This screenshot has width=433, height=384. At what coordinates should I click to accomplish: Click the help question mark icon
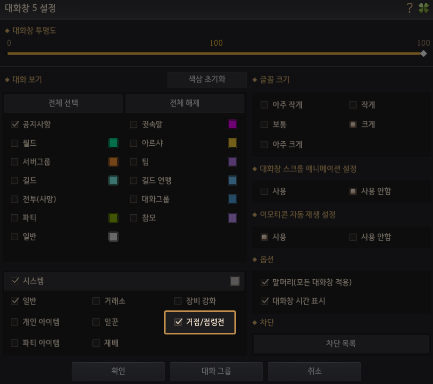409,8
